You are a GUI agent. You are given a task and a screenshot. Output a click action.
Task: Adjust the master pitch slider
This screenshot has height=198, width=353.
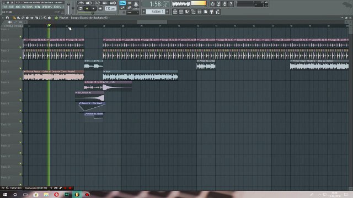(73, 8)
